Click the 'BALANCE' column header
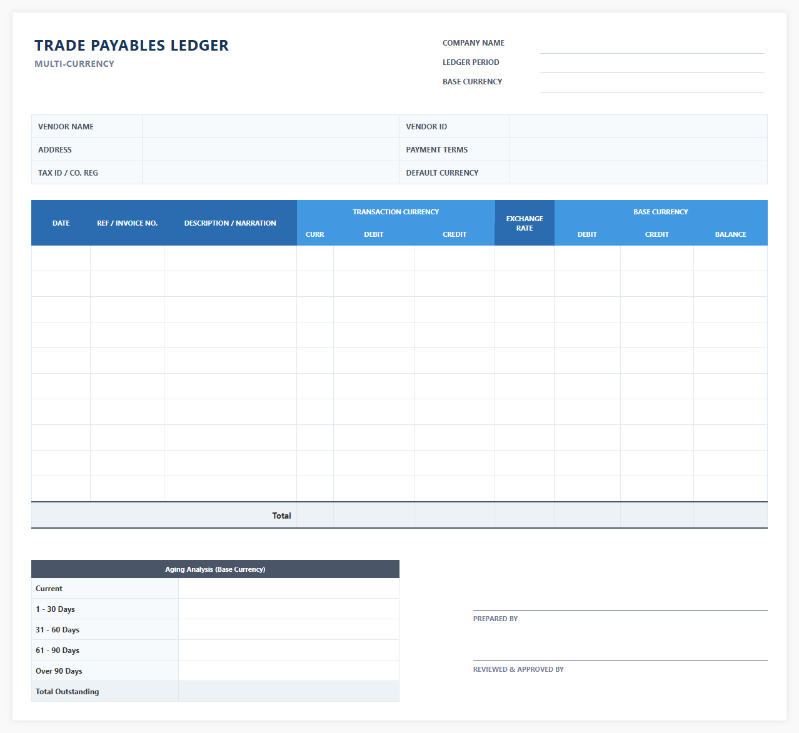This screenshot has height=733, width=799. click(731, 234)
